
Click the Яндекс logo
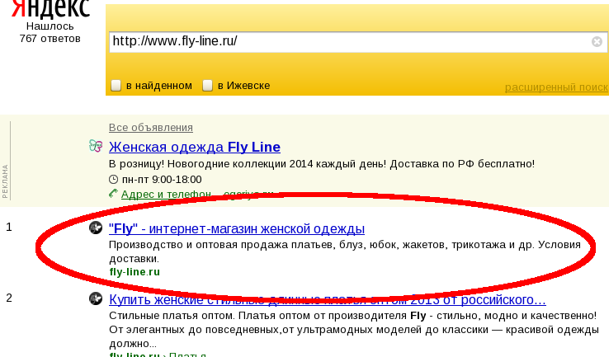(50, 8)
